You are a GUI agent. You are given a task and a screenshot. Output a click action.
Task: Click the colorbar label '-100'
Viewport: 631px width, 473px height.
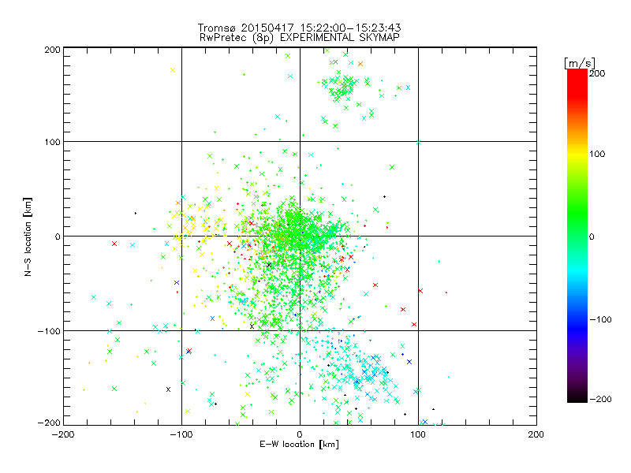pyautogui.click(x=600, y=319)
